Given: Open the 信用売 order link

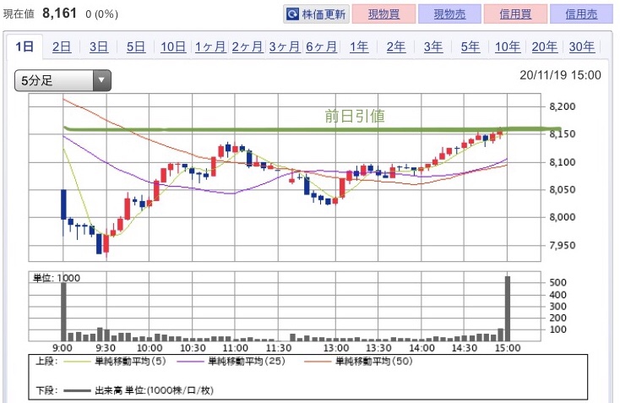Looking at the screenshot, I should click(x=581, y=14).
